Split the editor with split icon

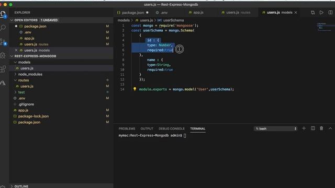point(330,13)
